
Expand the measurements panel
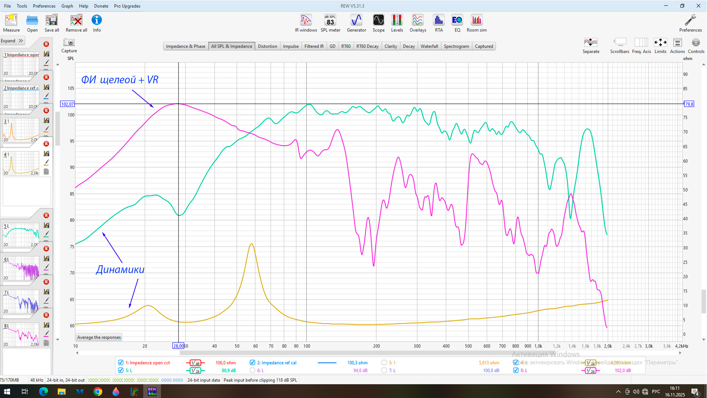[13, 41]
